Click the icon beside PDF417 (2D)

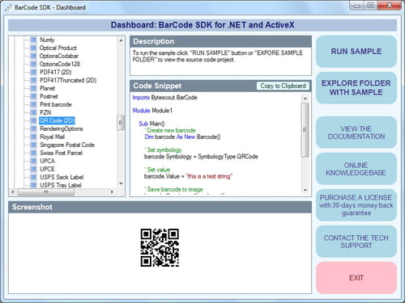(x=33, y=72)
